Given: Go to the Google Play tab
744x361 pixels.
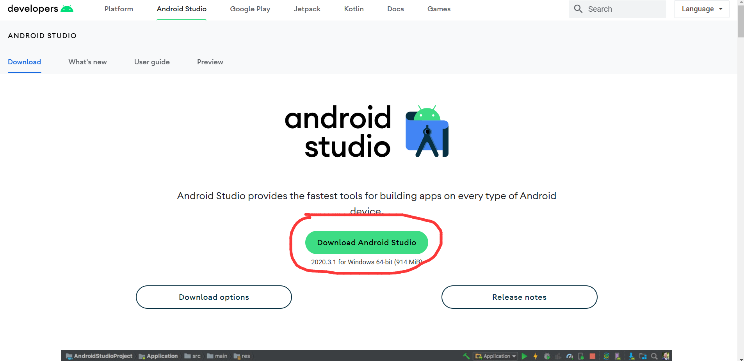Looking at the screenshot, I should (x=250, y=9).
